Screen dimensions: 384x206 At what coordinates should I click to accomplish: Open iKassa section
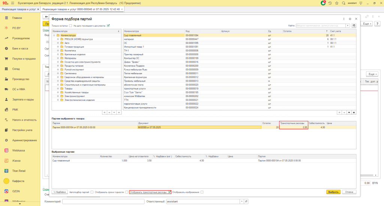pyautogui.click(x=16, y=161)
